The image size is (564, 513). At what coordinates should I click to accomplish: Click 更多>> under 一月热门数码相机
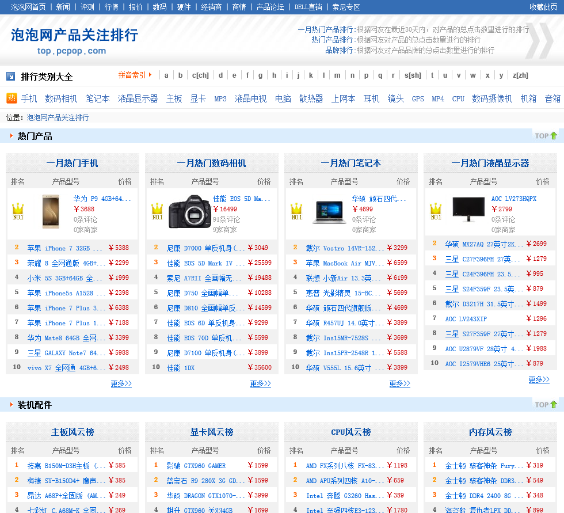260,383
